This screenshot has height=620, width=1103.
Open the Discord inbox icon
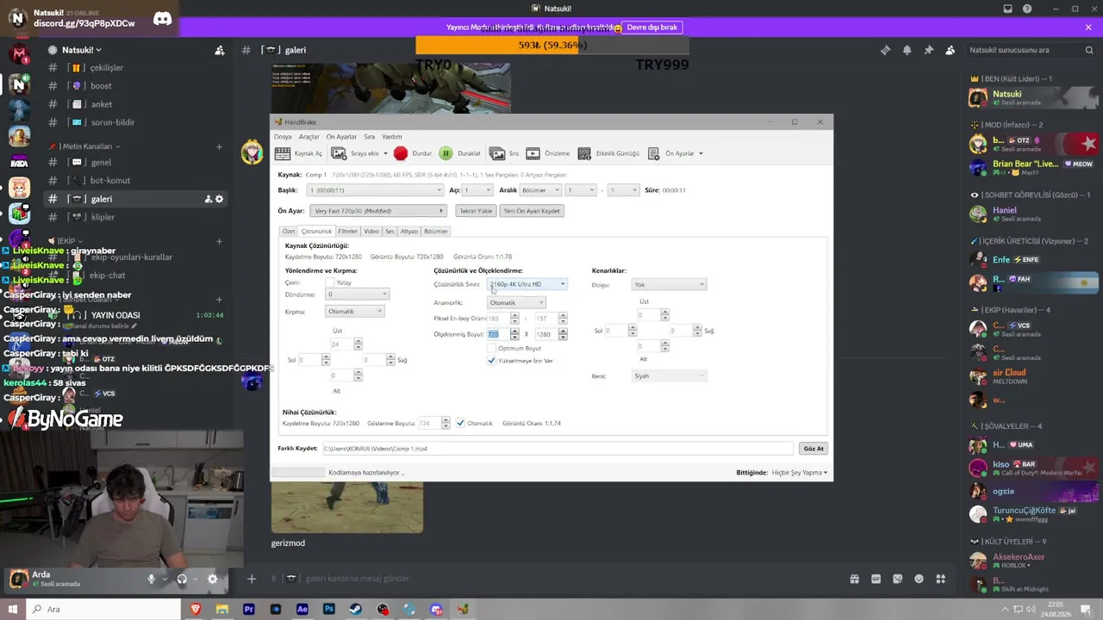coord(1008,9)
